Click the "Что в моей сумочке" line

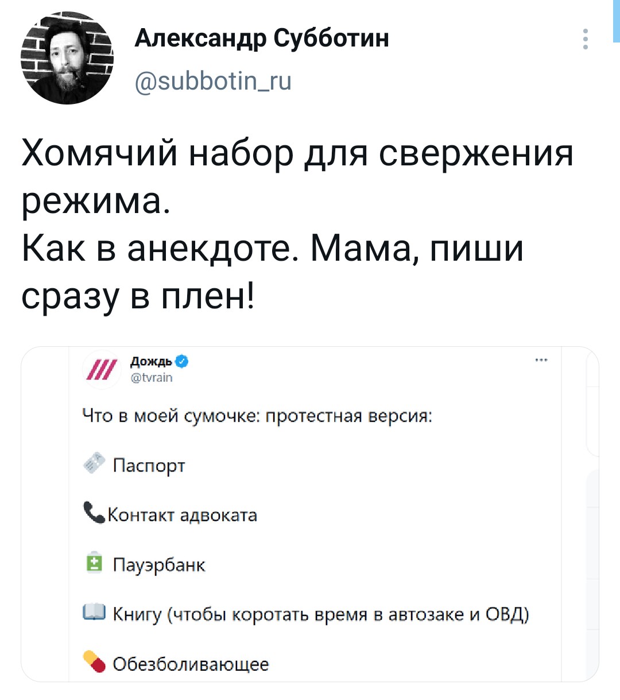point(257,415)
